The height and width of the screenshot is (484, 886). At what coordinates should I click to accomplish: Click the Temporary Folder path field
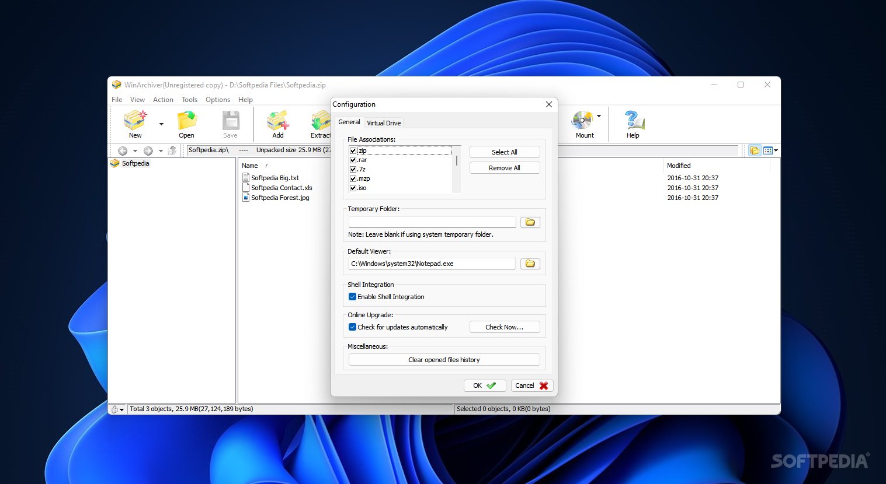(432, 222)
